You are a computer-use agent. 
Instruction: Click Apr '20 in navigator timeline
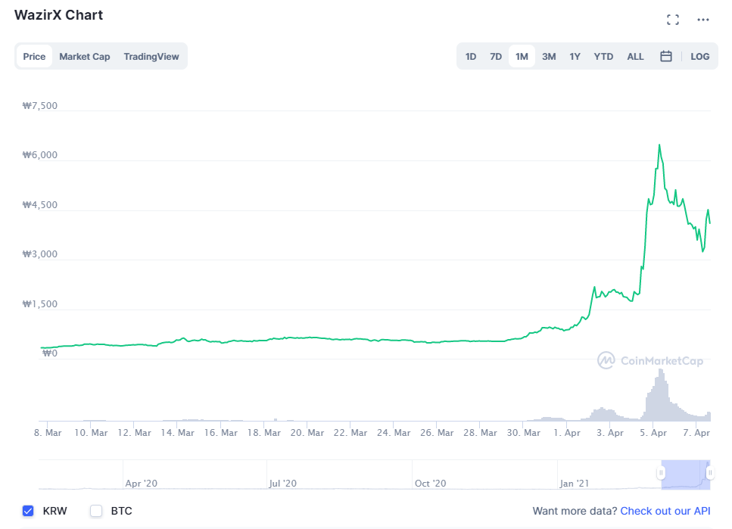point(141,484)
